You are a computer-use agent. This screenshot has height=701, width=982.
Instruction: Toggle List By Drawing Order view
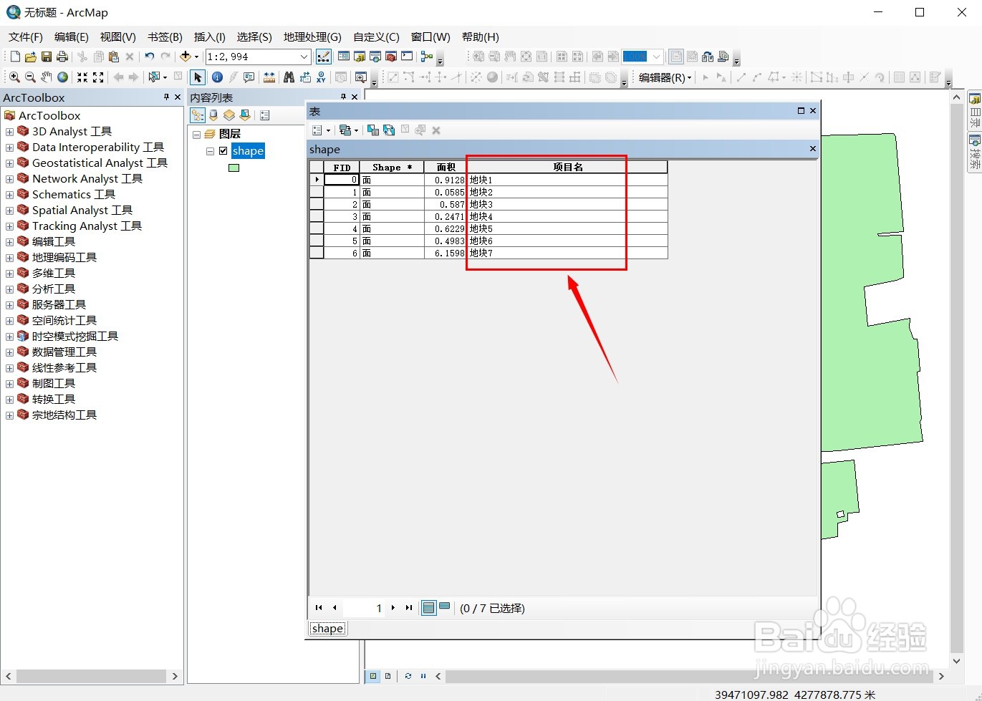[x=198, y=115]
